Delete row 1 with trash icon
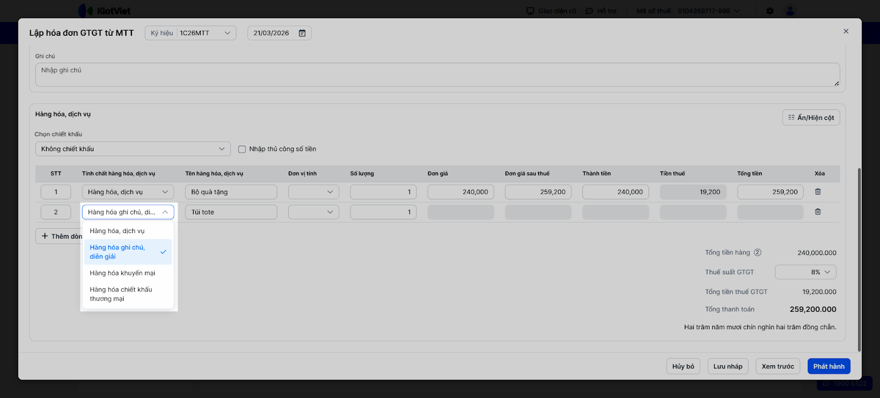Screen dimensions: 880x398 818,192
